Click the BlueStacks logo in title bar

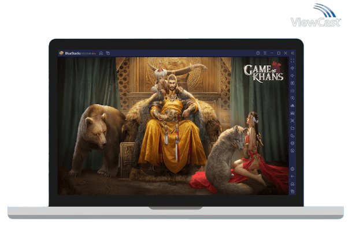(x=61, y=53)
